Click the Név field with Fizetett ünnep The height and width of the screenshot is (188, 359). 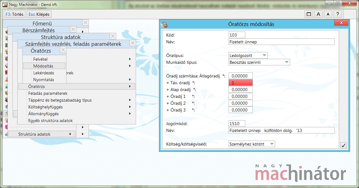[281, 42]
